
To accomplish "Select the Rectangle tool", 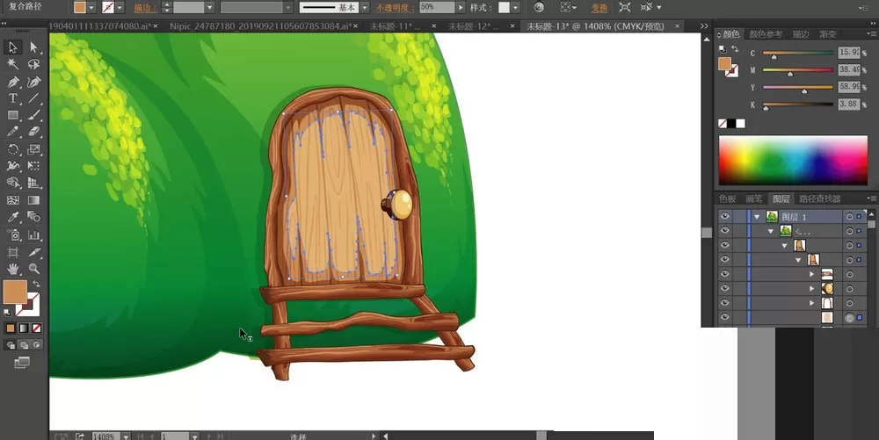I will [x=13, y=115].
